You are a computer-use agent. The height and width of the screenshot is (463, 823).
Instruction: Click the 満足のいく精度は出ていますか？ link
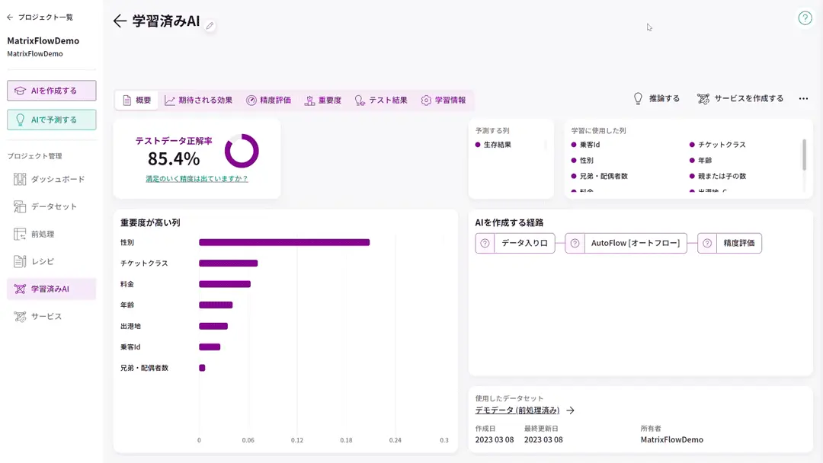click(x=197, y=179)
